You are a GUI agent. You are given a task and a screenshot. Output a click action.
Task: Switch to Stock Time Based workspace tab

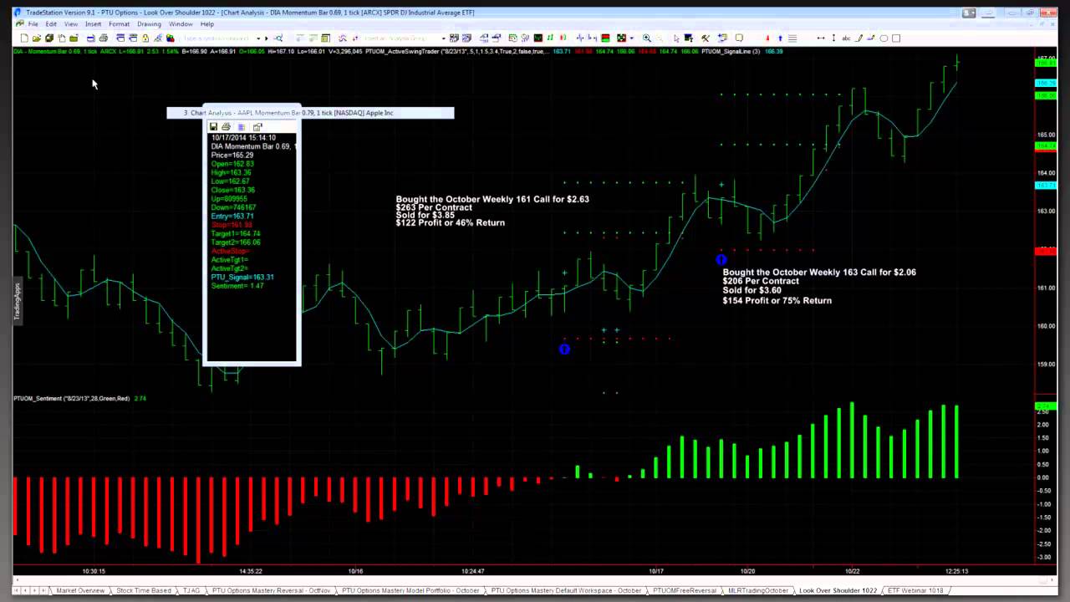pos(144,590)
